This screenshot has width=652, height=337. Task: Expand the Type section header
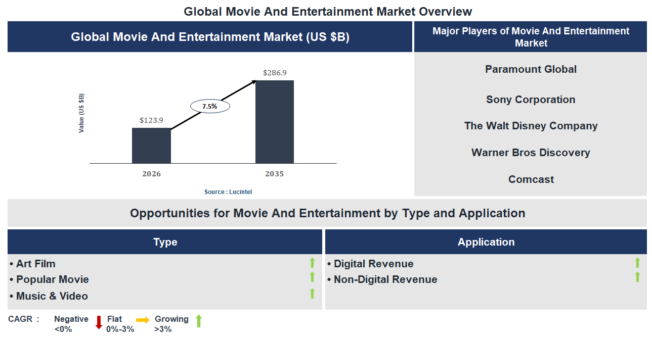coord(164,242)
